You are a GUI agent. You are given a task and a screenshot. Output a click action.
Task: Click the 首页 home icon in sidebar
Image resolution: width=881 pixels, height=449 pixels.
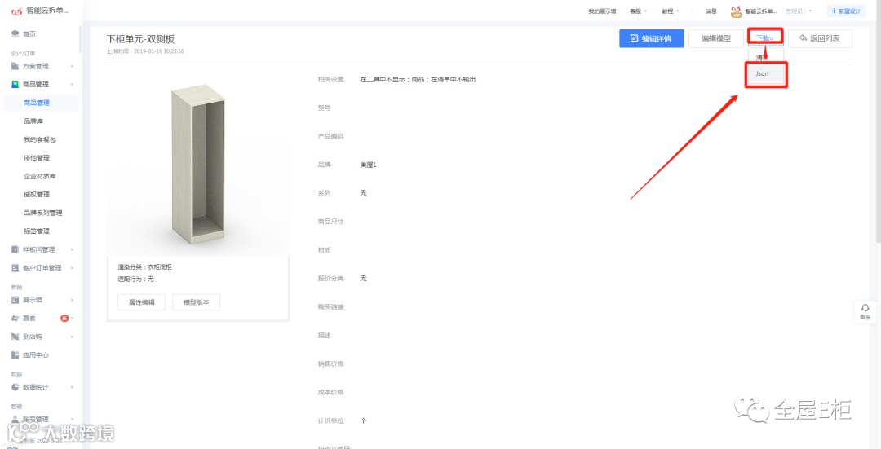15,34
